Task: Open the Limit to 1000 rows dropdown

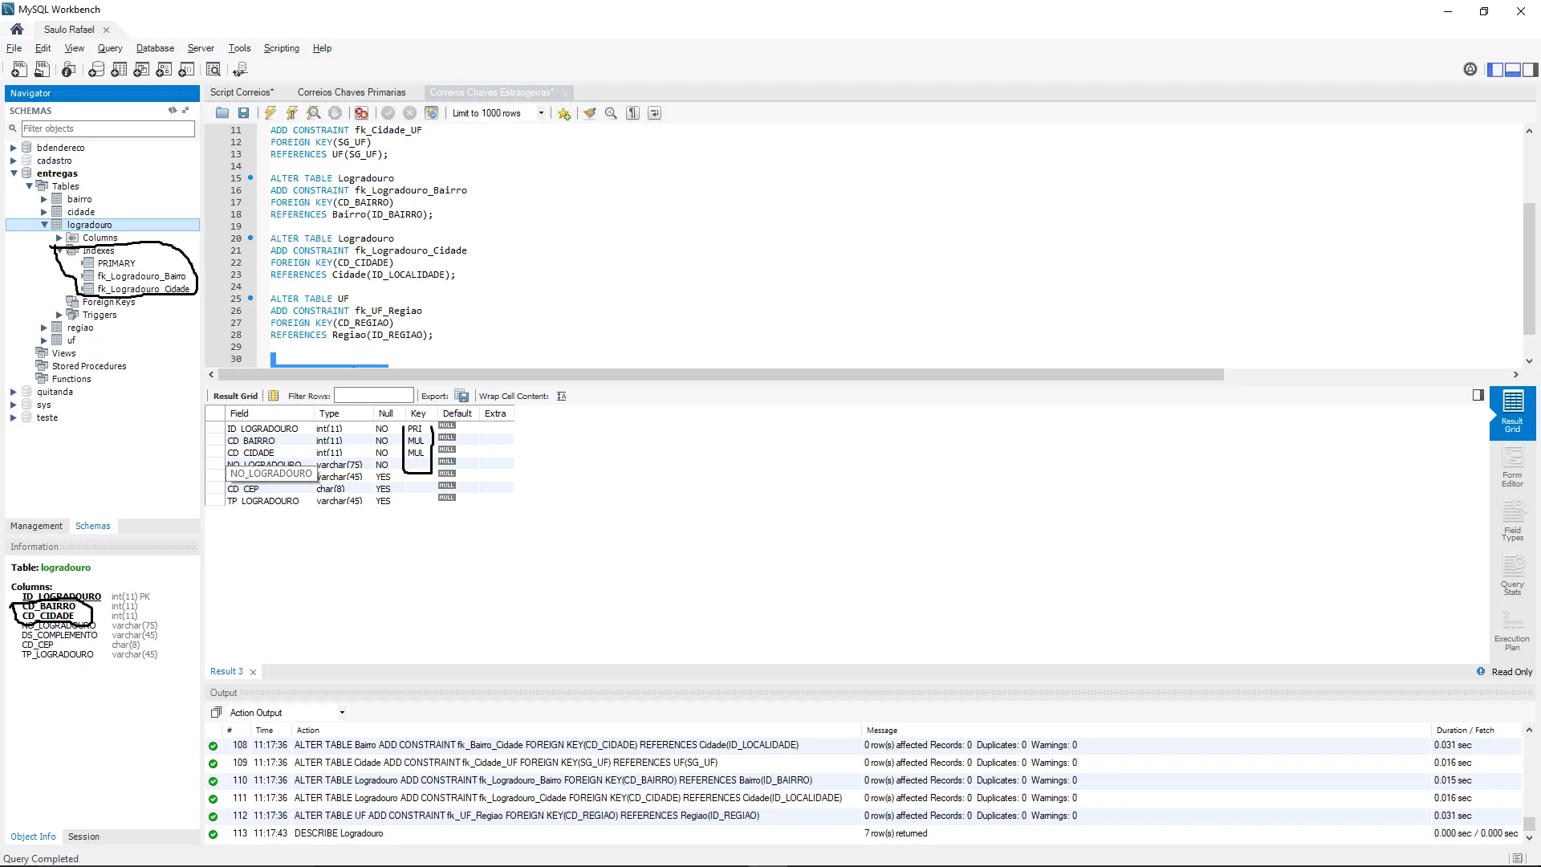Action: [541, 113]
